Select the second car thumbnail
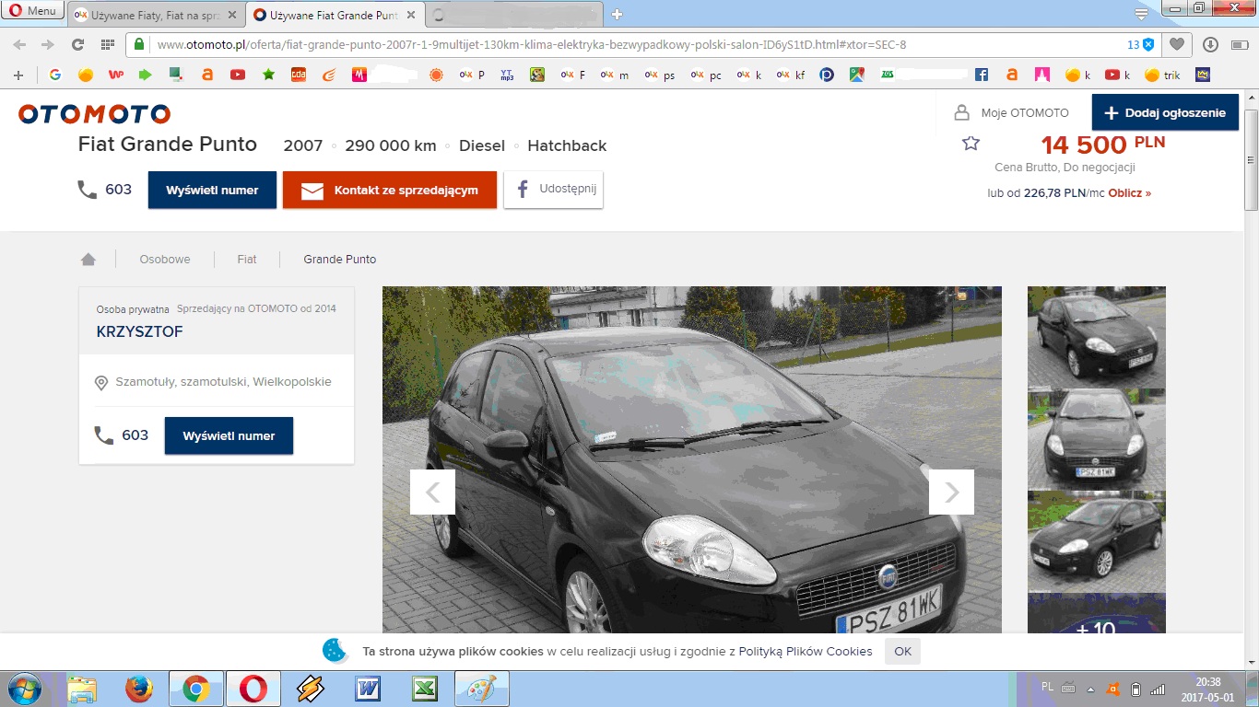The width and height of the screenshot is (1259, 707). (x=1096, y=439)
